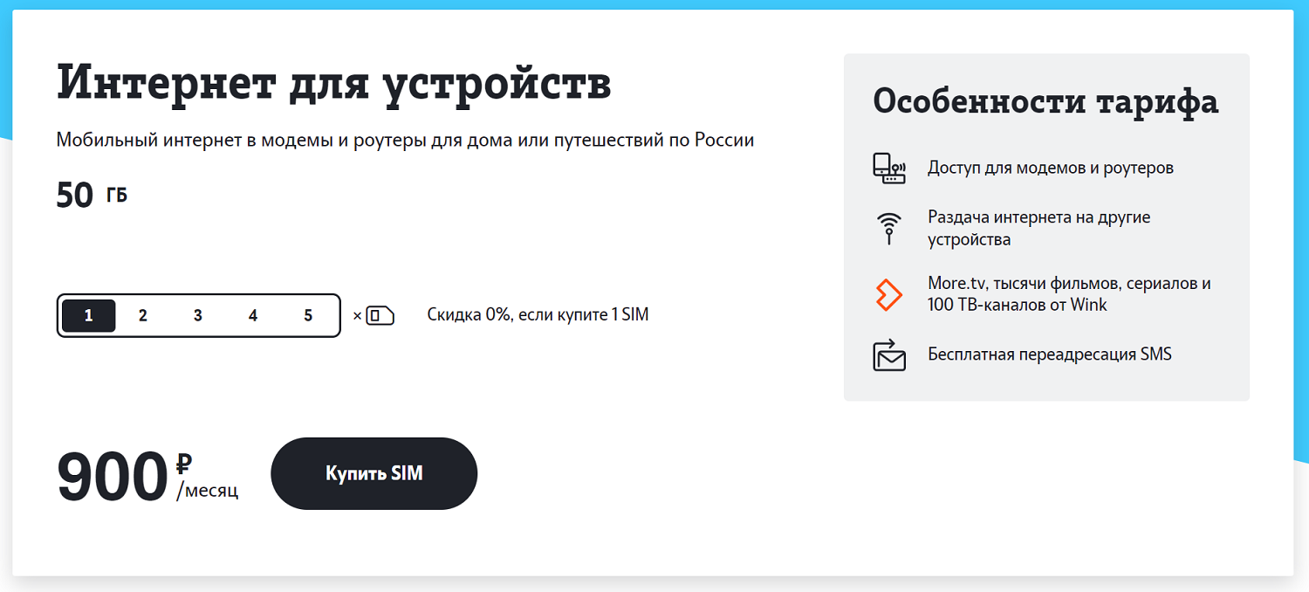
Task: Select 1 SIM in the quantity selector
Action: coord(88,315)
